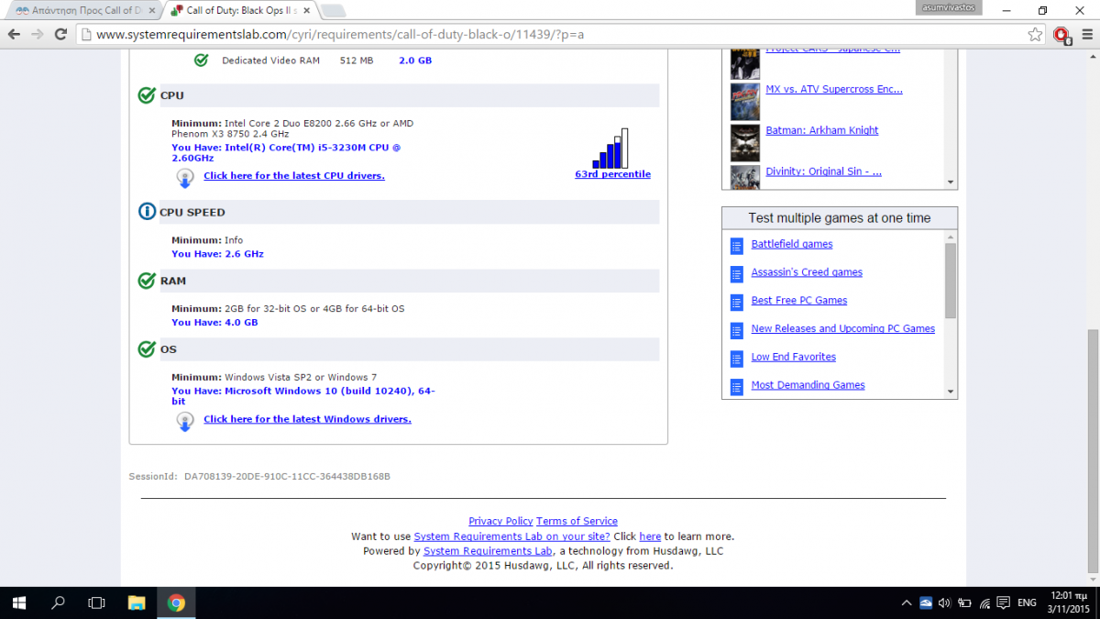Image resolution: width=1100 pixels, height=619 pixels.
Task: Open the Batman: Arkham Knight link
Action: tap(822, 130)
